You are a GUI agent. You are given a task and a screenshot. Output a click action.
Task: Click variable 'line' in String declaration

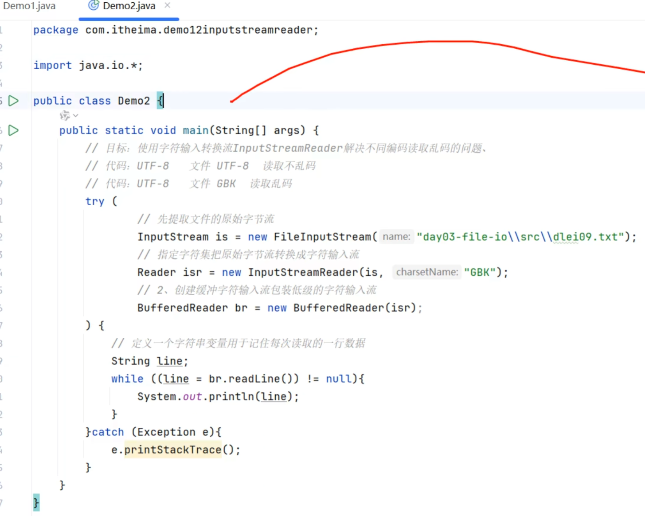coord(169,361)
